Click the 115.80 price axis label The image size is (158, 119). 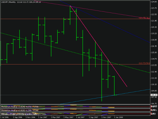click(154, 53)
